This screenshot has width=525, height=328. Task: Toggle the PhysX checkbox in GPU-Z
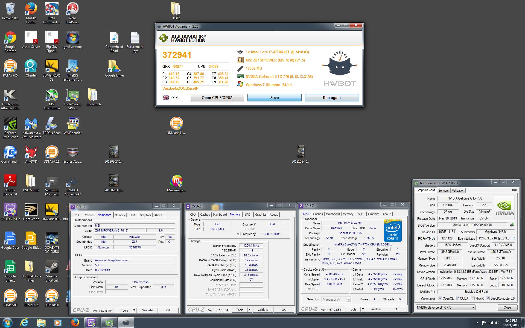pos(473,298)
